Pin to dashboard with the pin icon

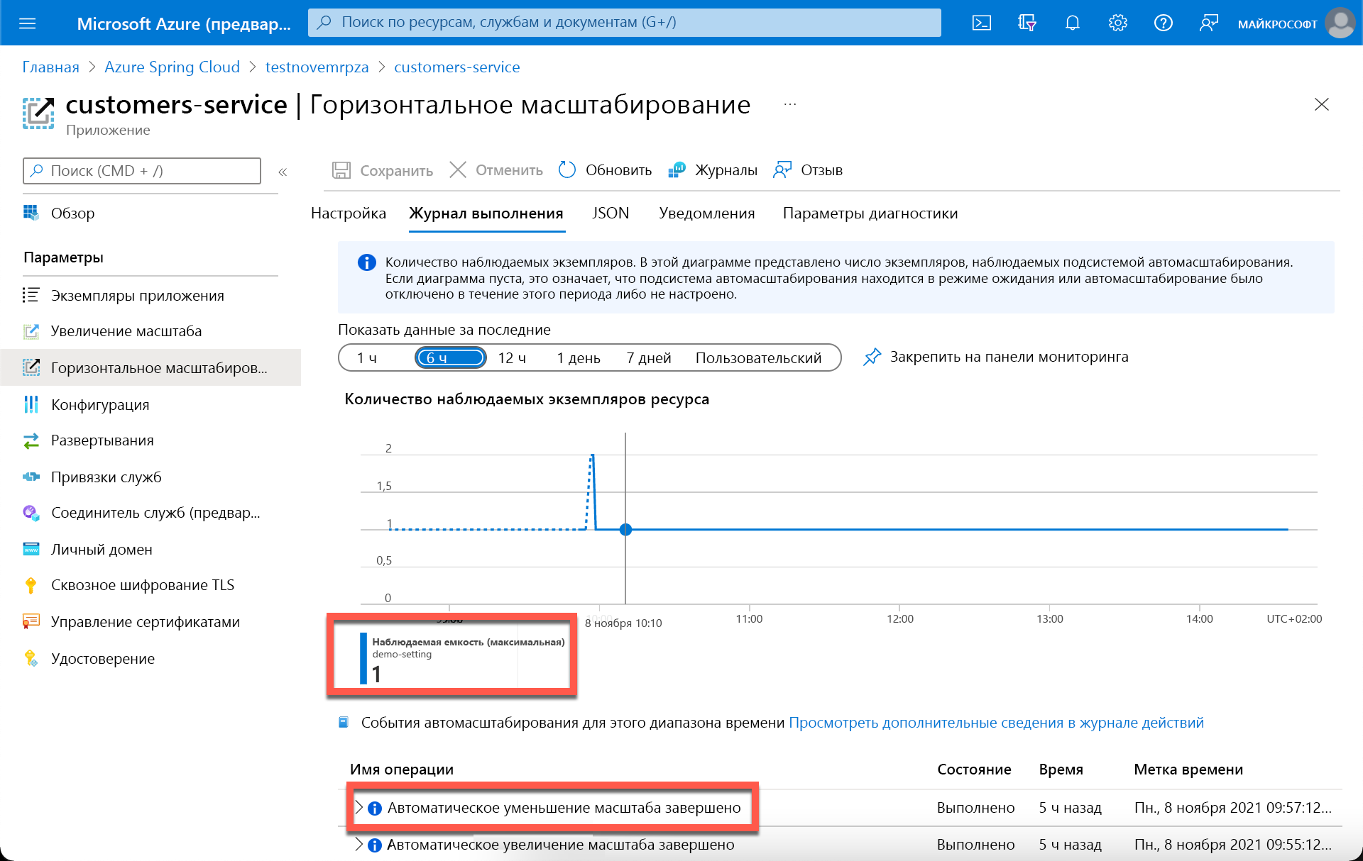[872, 357]
